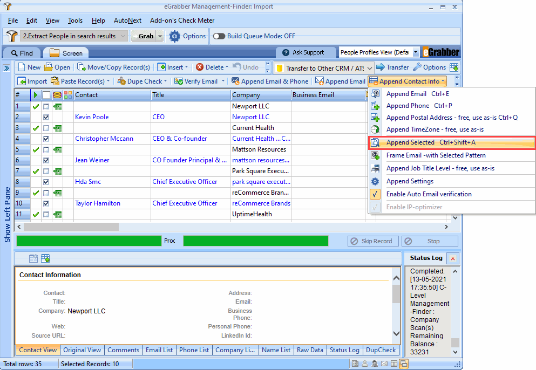Click the Options gear icon near Grab
This screenshot has height=370, width=536.
tap(174, 36)
